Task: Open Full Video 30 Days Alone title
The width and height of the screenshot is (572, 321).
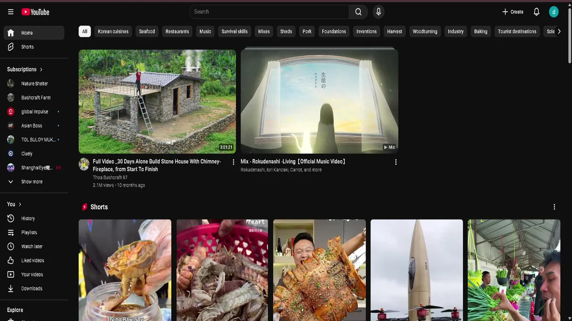Action: point(157,165)
